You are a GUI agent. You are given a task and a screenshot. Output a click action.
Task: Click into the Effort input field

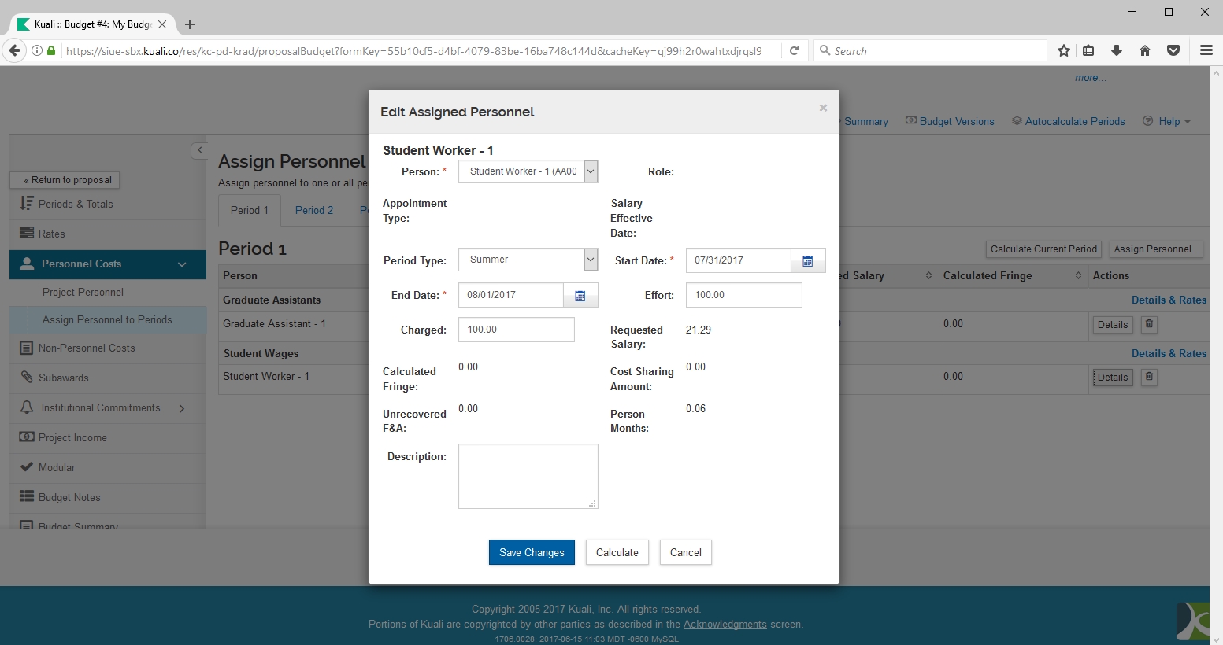coord(743,295)
